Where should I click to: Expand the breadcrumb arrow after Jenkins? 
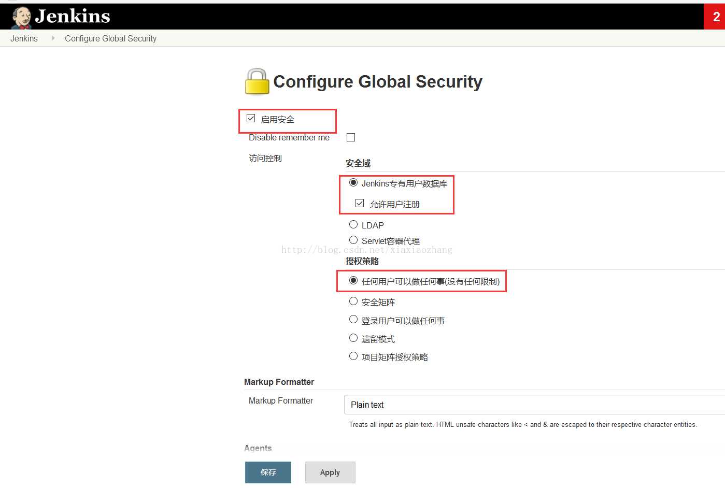pos(53,38)
